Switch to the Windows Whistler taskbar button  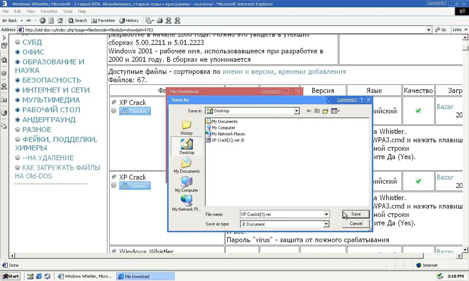pyautogui.click(x=86, y=276)
